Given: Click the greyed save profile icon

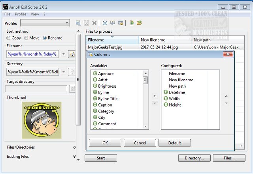Looking at the screenshot, I should [x=87, y=23].
